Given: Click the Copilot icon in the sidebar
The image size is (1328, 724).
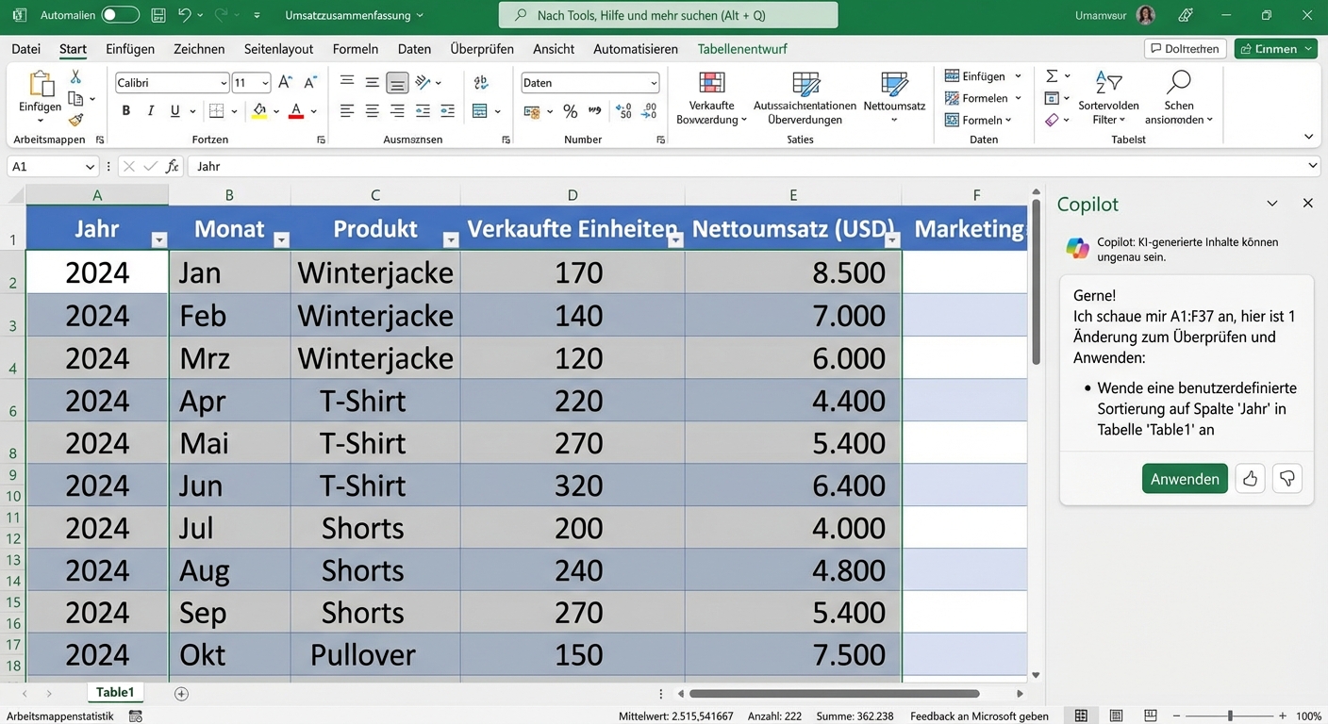Looking at the screenshot, I should pos(1076,248).
